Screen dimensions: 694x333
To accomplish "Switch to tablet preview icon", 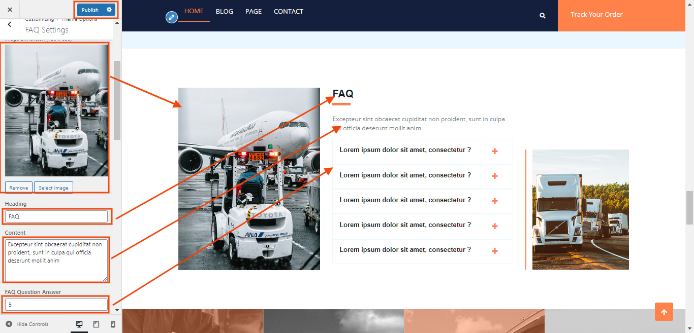I will (x=96, y=324).
